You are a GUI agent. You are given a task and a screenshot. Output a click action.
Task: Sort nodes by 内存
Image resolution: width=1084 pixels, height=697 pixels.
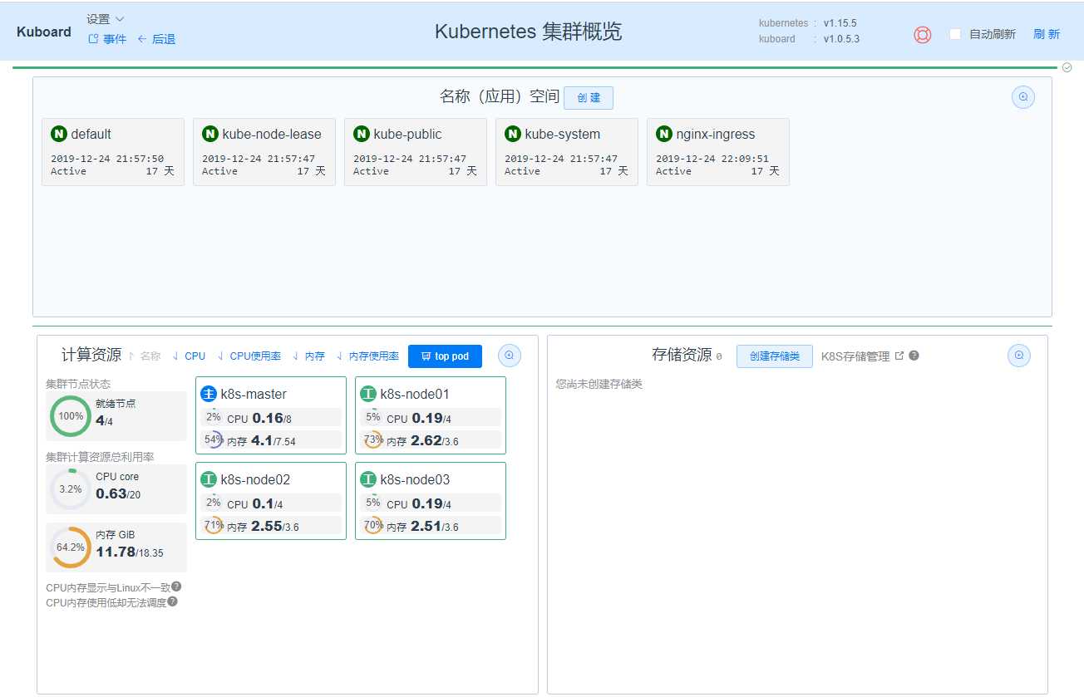tap(308, 356)
